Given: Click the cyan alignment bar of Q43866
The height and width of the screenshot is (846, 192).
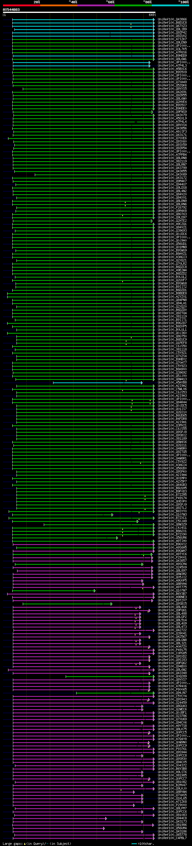Looking at the screenshot, I should point(83,20).
